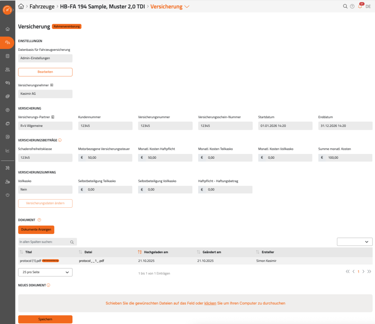This screenshot has height=324, width=375.
Task: Open the help question mark icon in header
Action: click(352, 6)
